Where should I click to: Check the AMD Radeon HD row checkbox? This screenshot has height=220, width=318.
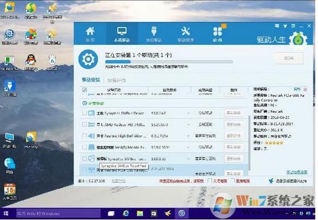pos(84,125)
